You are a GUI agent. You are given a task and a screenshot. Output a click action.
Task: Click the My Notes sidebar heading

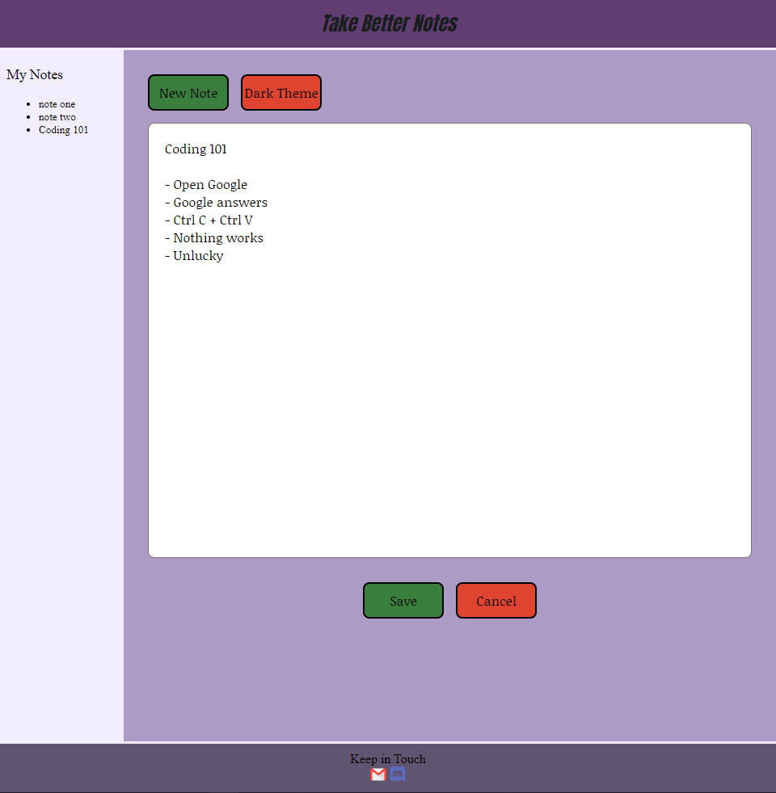pos(35,74)
